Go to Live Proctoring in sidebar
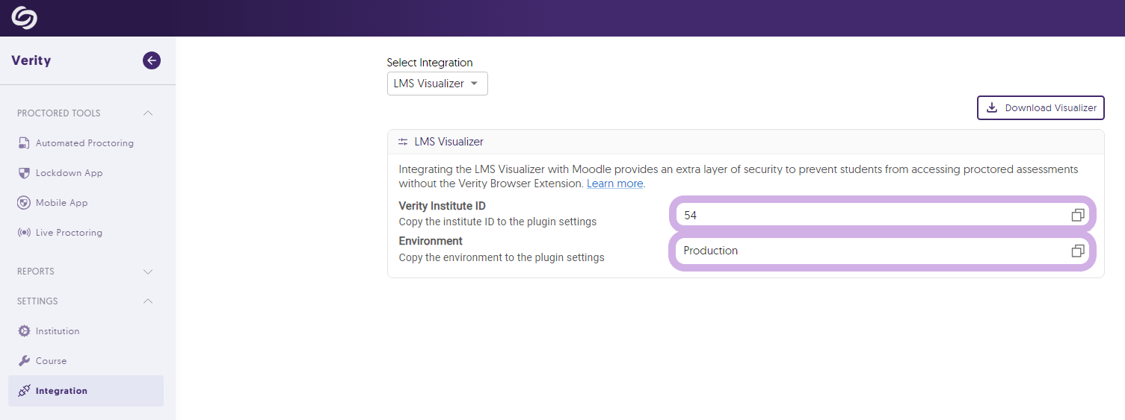Screen dimensions: 1125x420 (x=69, y=233)
